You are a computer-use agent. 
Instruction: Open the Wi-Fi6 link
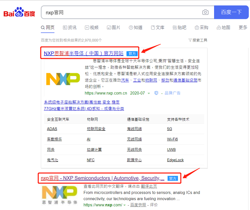pyautogui.click(x=172, y=139)
